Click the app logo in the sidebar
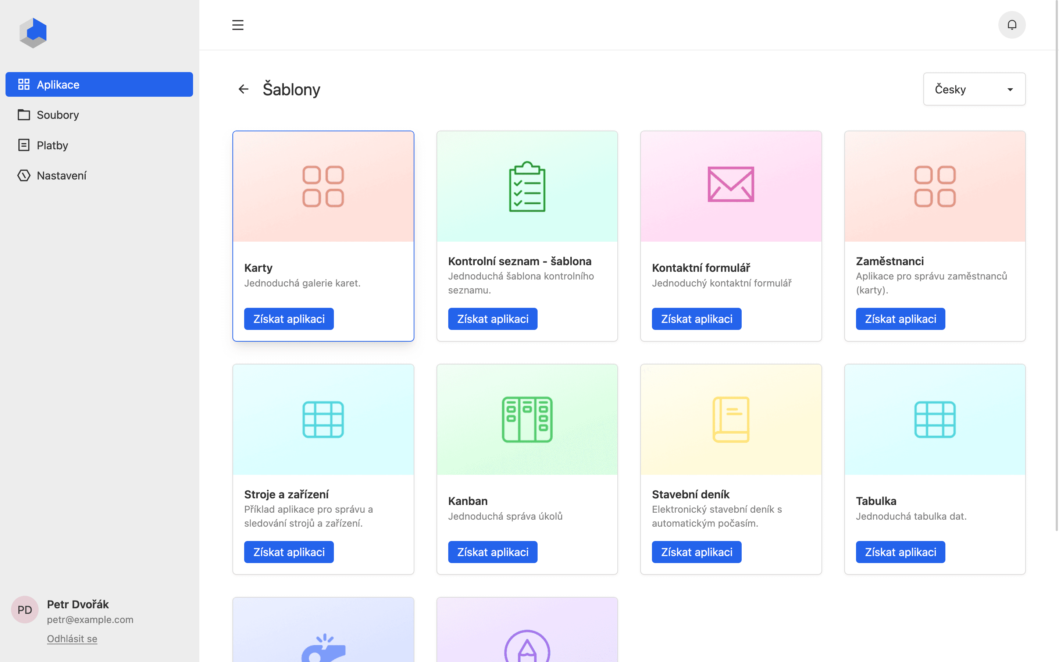 [x=33, y=33]
